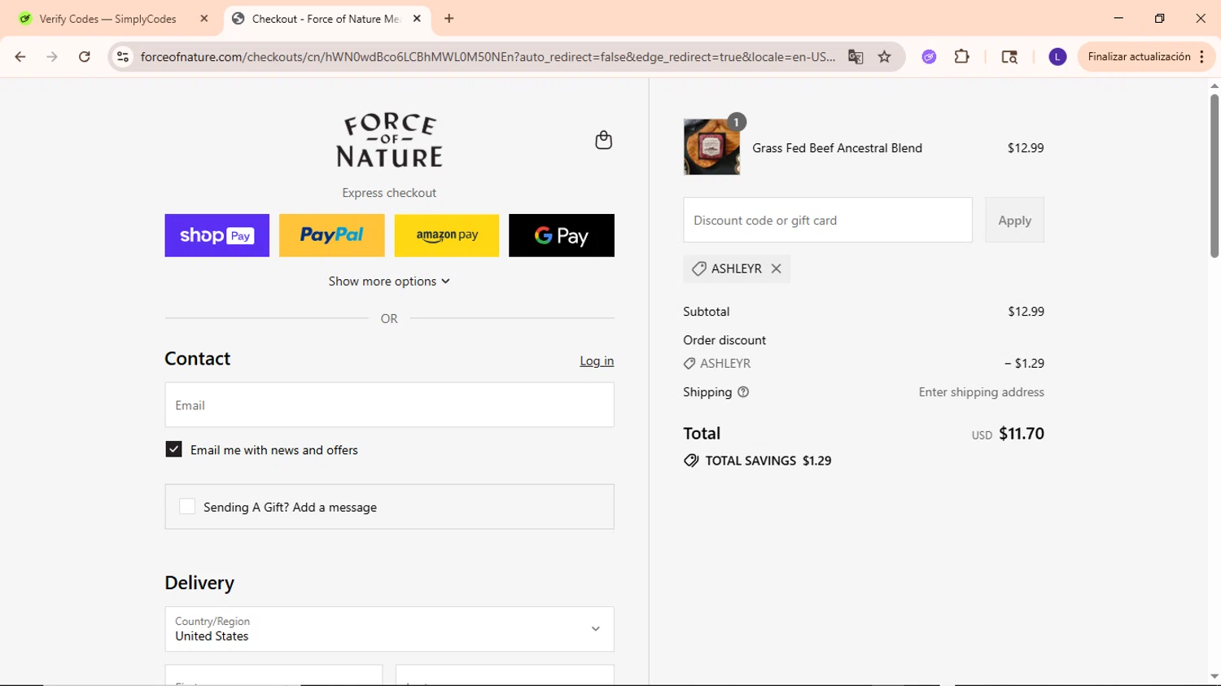
Task: View site information icon in address bar
Action: [123, 57]
